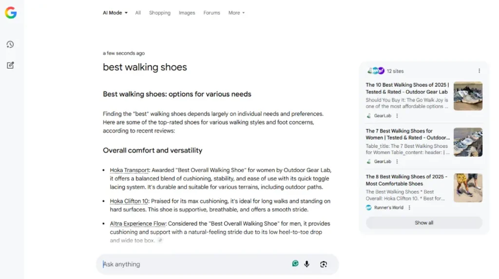The height and width of the screenshot is (279, 499).
Task: Switch to the Forums tab
Action: (211, 13)
